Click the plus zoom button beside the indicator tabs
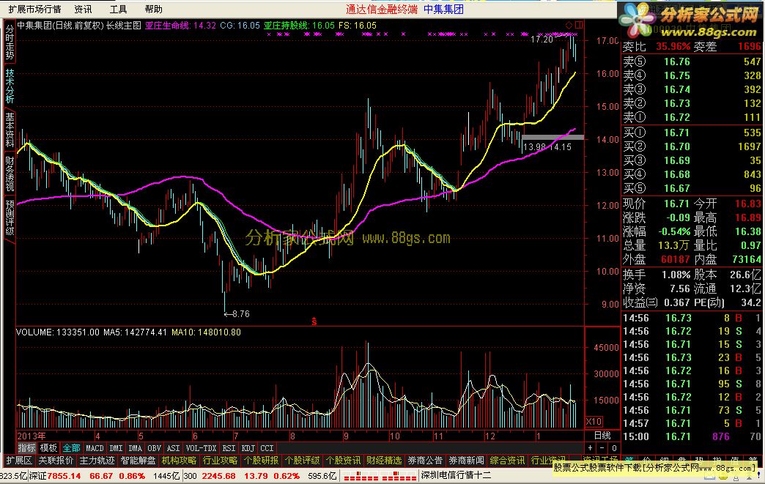This screenshot has height=484, width=765. tap(591, 448)
